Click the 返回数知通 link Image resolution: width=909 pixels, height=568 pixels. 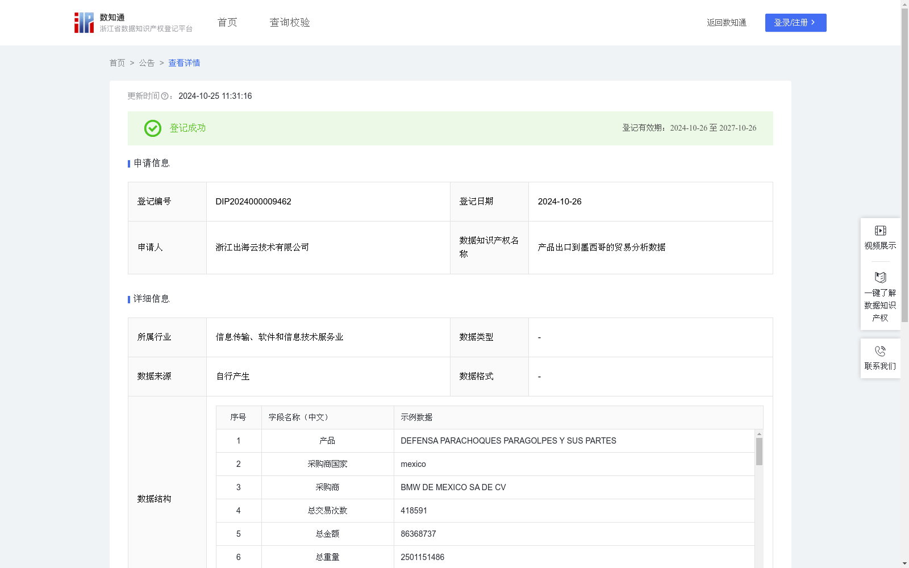727,23
